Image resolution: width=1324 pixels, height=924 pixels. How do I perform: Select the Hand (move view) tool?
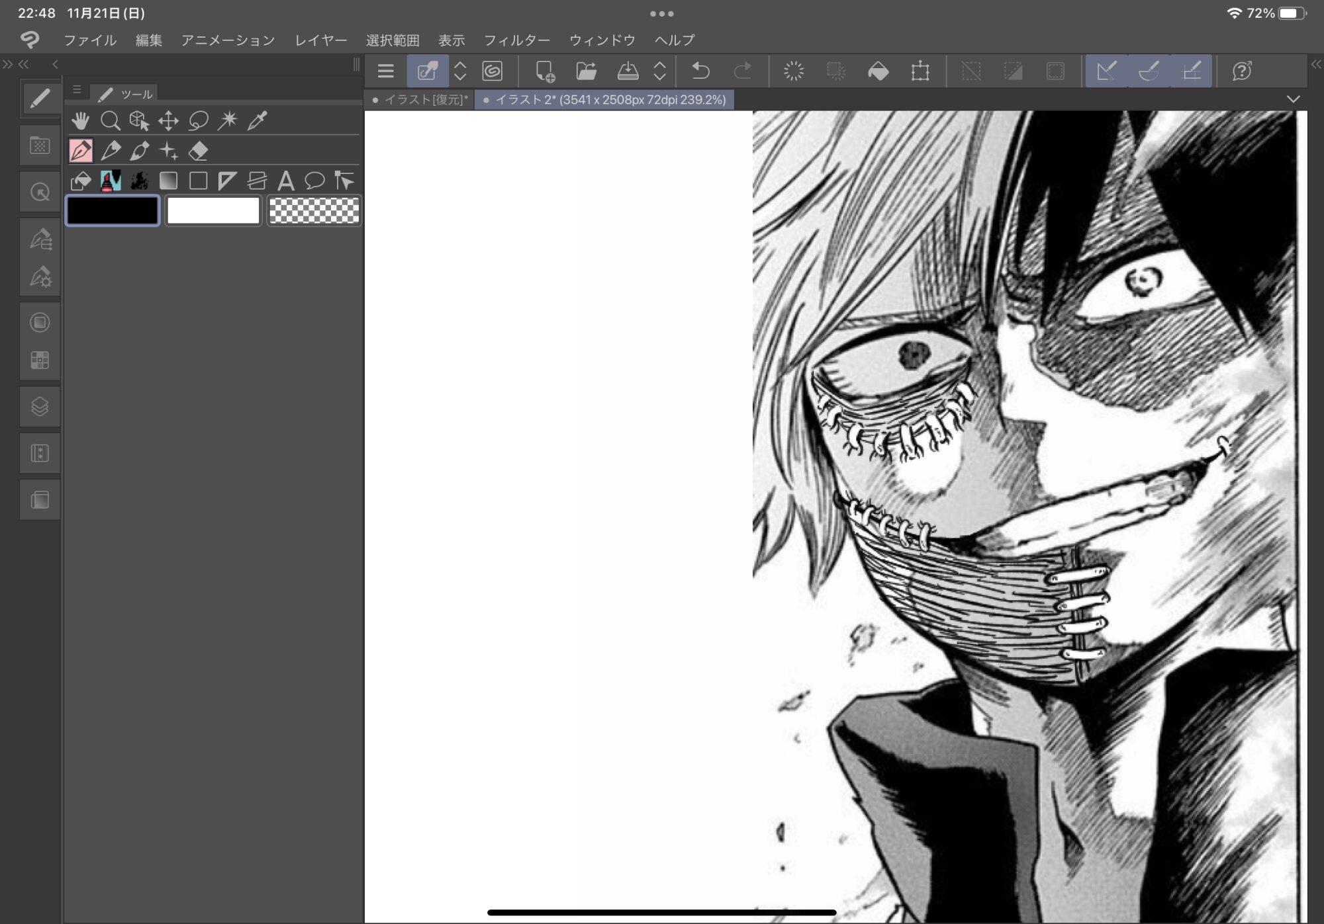tap(80, 120)
